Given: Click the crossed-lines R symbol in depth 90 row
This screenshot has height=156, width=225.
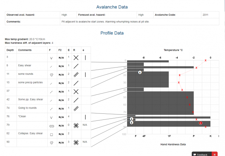Looking at the screenshot, I should pos(76,142).
